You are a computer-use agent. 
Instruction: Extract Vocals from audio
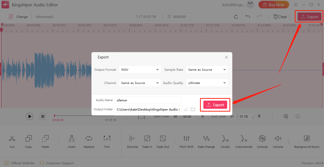click(225, 142)
